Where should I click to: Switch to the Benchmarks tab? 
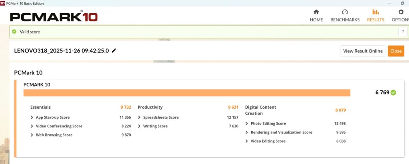[345, 16]
